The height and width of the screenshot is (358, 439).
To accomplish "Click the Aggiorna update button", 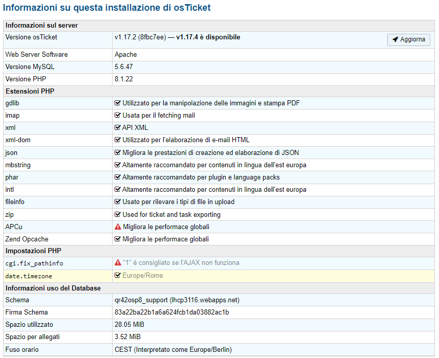I will pos(408,40).
